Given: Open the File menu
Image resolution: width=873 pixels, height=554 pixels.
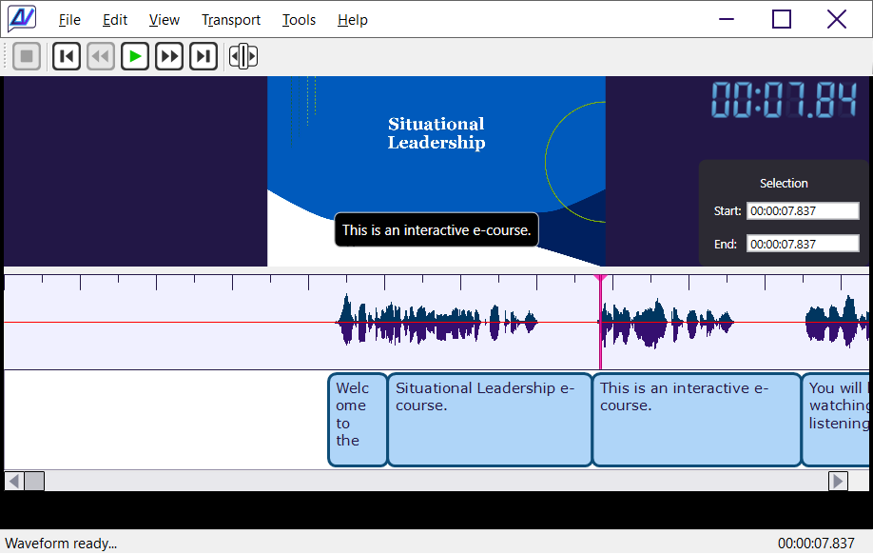Looking at the screenshot, I should (x=69, y=20).
